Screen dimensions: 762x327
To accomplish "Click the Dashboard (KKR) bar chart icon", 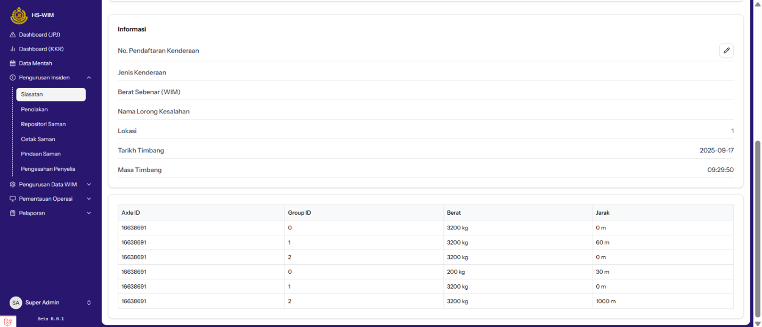I will (13, 49).
